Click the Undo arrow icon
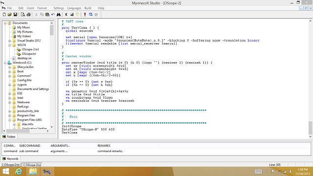Image resolution: width=313 pixels, height=176 pixels. click(x=53, y=14)
